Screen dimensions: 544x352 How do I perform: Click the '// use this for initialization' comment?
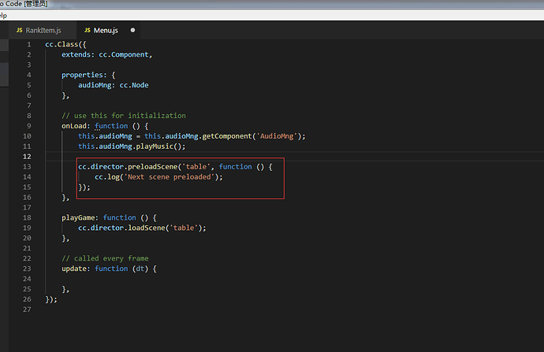click(x=124, y=116)
